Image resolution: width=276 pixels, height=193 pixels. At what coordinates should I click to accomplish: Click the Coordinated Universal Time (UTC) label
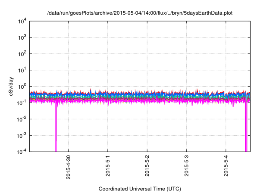tap(140, 189)
